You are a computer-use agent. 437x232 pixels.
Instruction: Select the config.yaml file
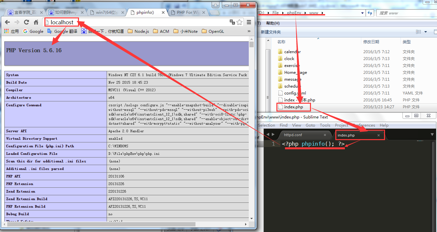(295, 93)
